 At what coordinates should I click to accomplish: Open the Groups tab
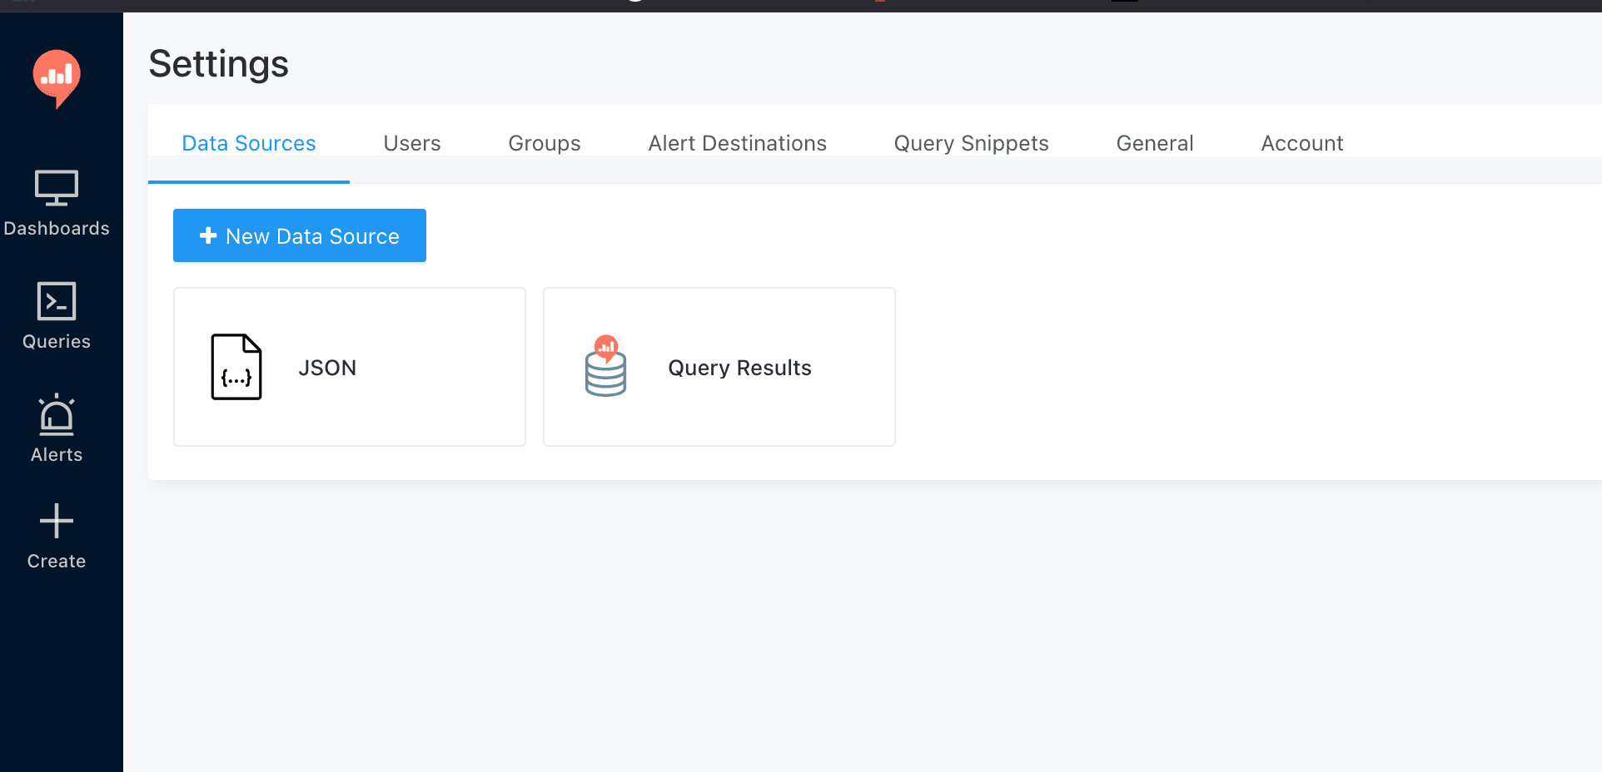pos(544,143)
